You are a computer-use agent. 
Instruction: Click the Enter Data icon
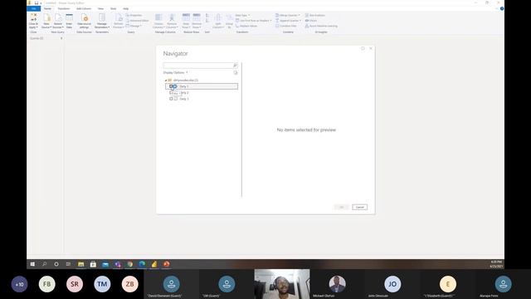pyautogui.click(x=69, y=17)
